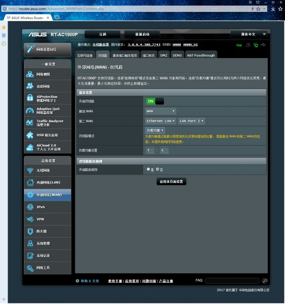Open Traffic Analyzer 流量分析

coord(47,123)
